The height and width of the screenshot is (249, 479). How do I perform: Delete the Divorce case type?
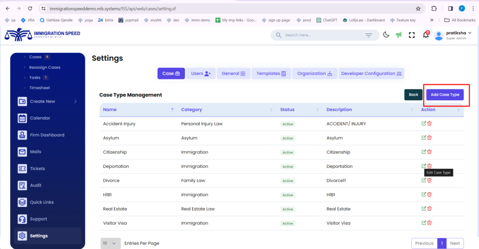pyautogui.click(x=429, y=180)
